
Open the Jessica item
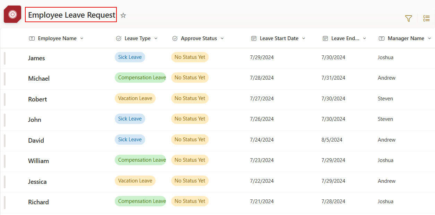coord(37,182)
